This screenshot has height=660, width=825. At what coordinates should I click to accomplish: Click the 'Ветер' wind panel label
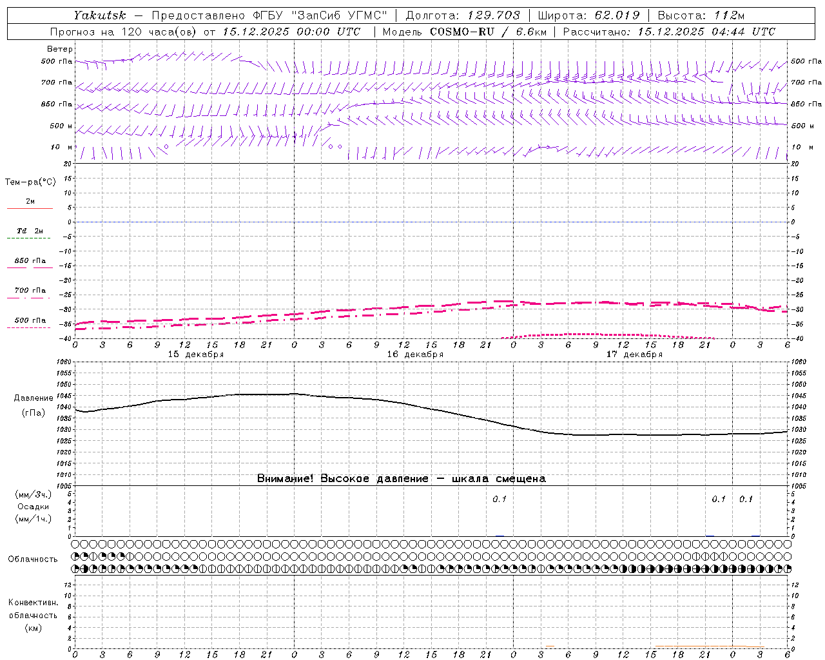point(60,49)
